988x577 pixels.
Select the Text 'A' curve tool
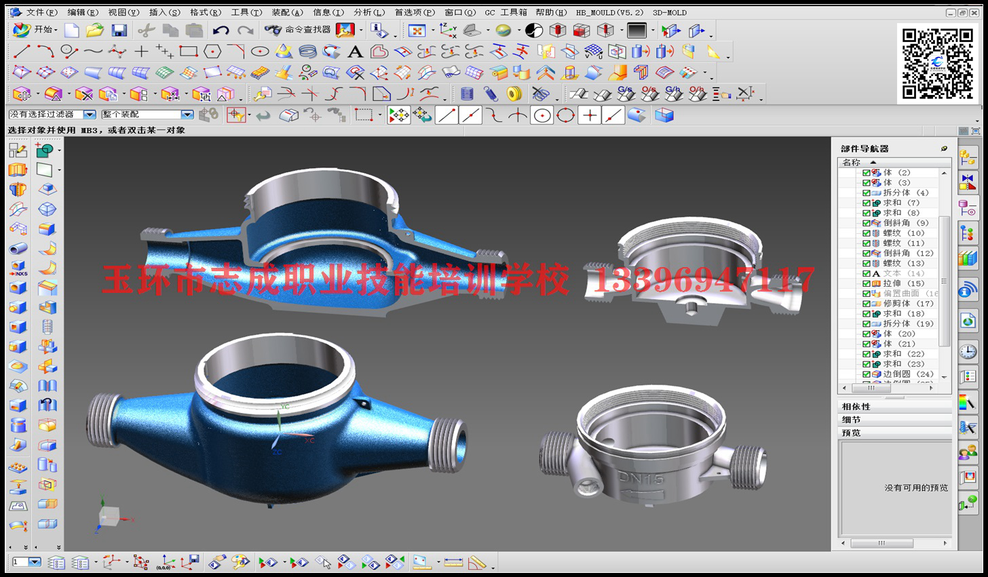(355, 51)
